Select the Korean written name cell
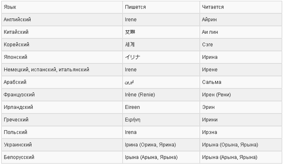This screenshot has width=283, height=164. pos(161,44)
